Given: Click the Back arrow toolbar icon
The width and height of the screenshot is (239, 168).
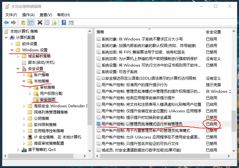Looking at the screenshot, I should pyautogui.click(x=6, y=23).
